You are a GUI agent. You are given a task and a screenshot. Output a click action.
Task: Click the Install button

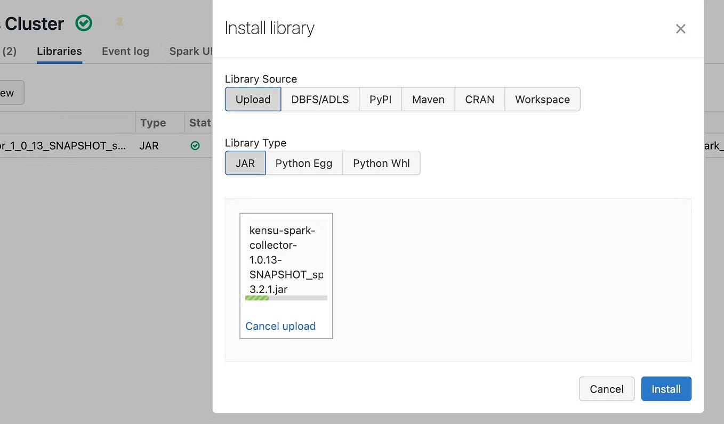point(666,389)
